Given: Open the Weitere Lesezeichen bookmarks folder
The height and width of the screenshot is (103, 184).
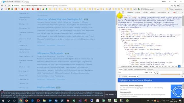Looking at the screenshot, I should (175, 9).
